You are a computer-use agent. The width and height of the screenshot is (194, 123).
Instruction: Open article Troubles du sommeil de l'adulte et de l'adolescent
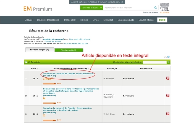68,74
